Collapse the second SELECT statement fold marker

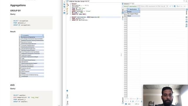71,17
